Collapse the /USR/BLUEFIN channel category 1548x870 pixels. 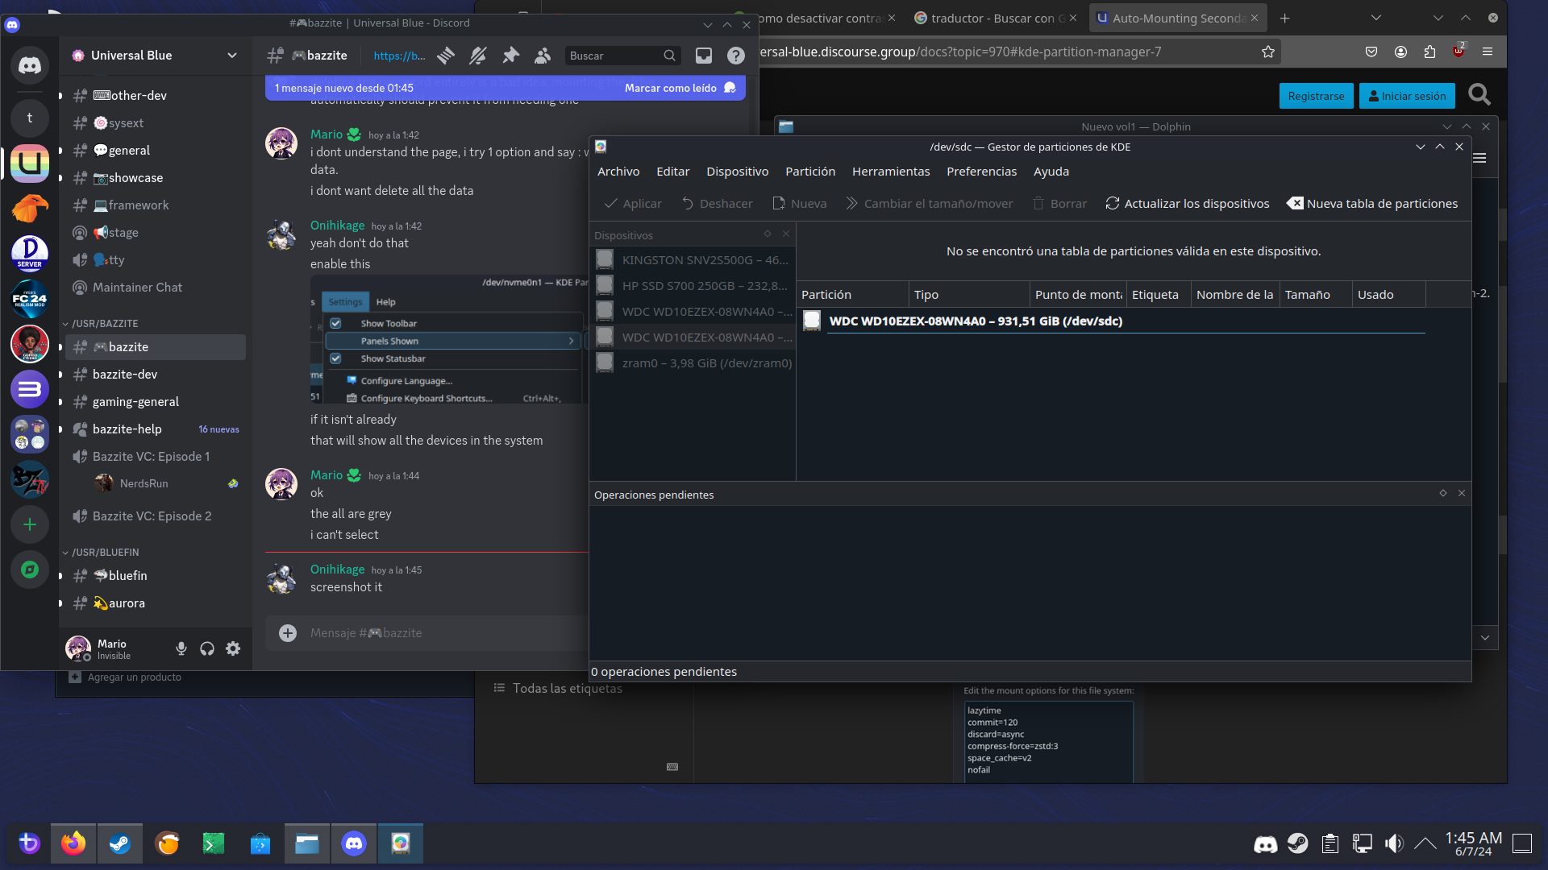coord(105,552)
